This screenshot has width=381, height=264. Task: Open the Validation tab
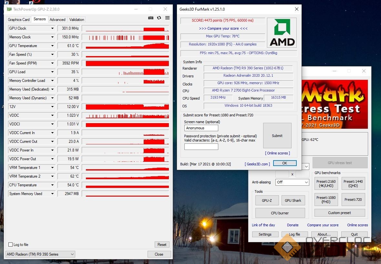pos(77,20)
